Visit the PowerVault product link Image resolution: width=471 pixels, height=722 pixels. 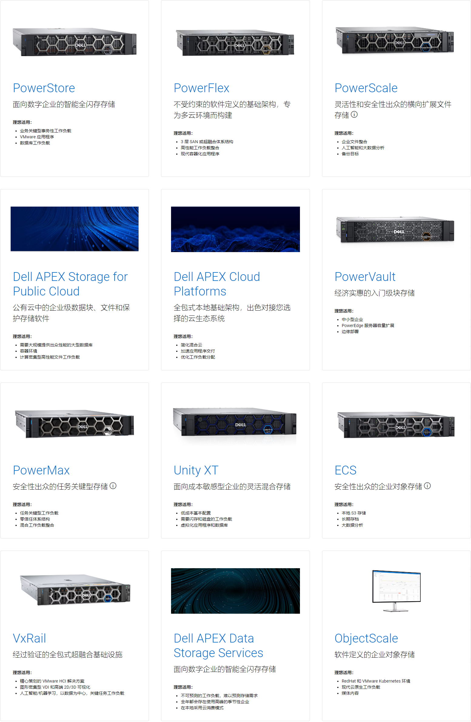click(x=365, y=277)
